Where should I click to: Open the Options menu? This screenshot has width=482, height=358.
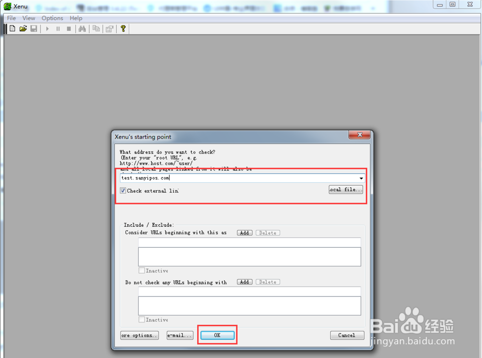coord(52,18)
